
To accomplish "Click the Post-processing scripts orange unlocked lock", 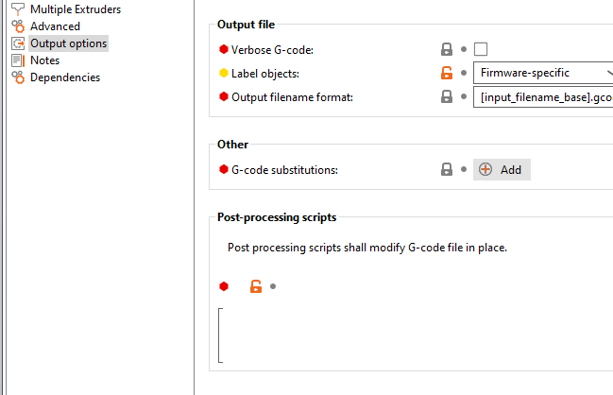I will click(256, 286).
